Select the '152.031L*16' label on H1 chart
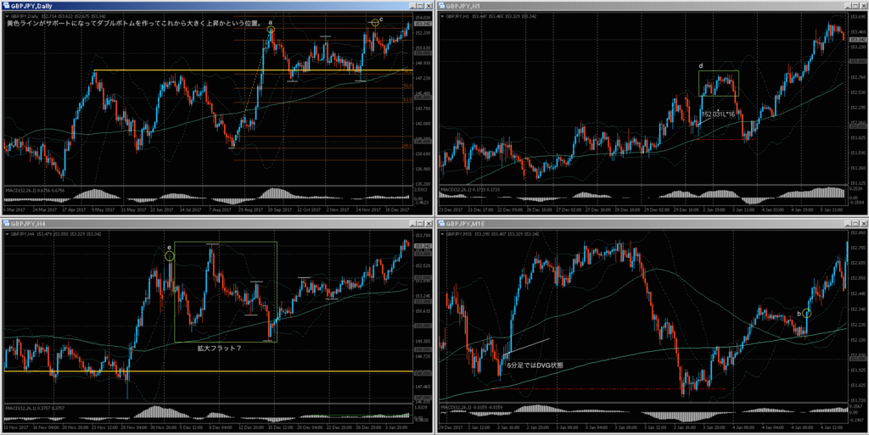Viewport: 869px width, 435px height. [718, 114]
